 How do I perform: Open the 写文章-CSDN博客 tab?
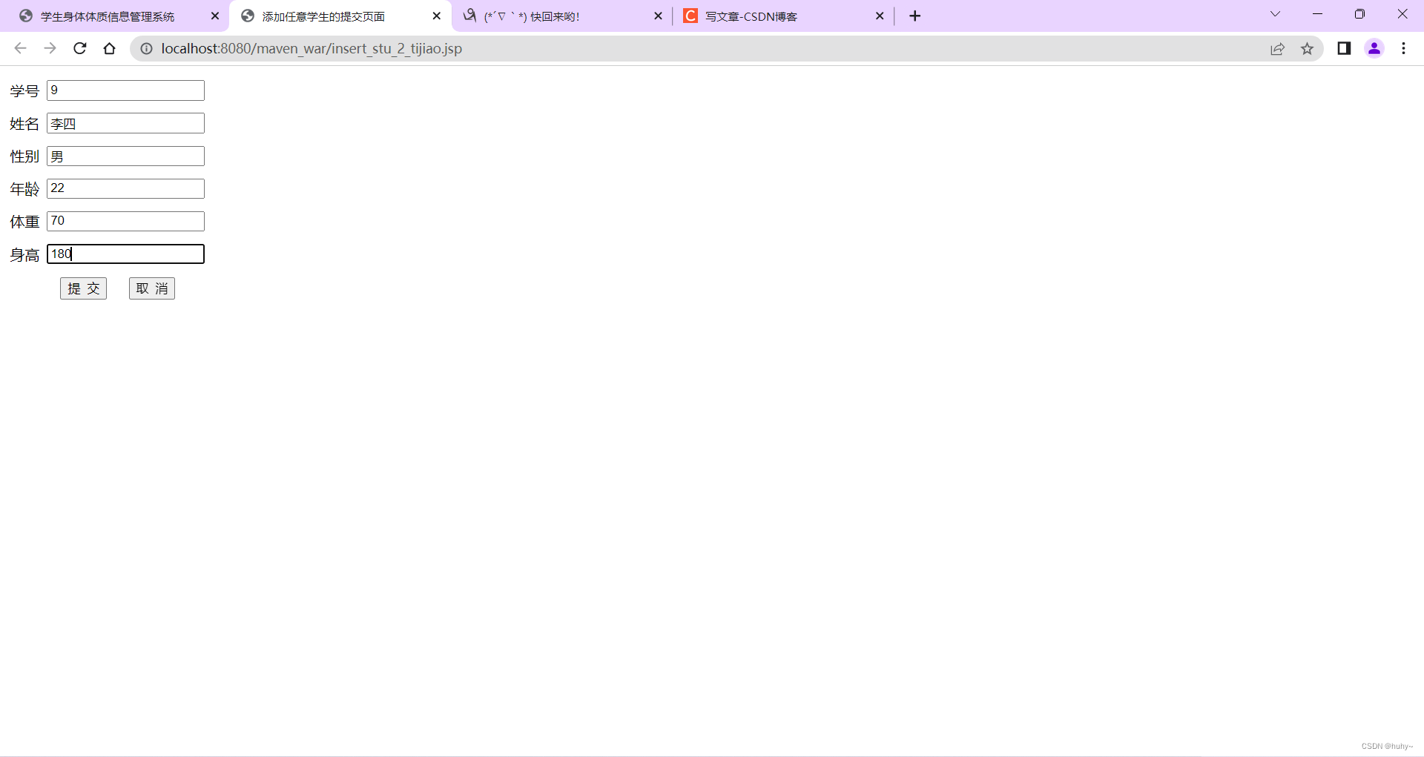(783, 16)
